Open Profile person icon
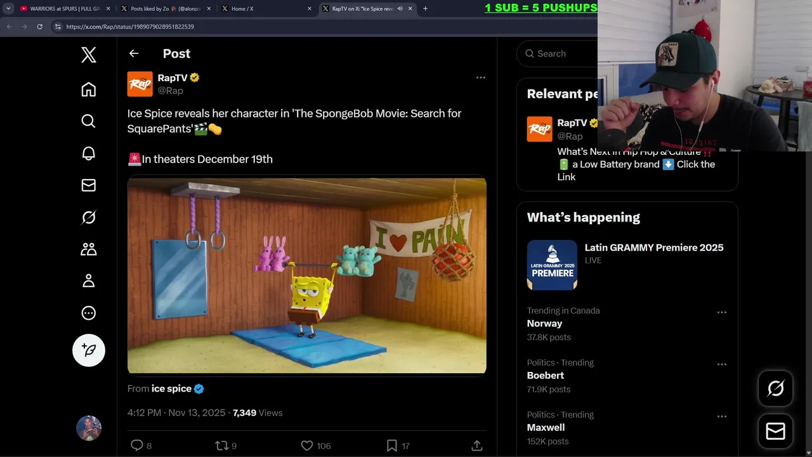Viewport: 812px width, 457px height. point(89,281)
